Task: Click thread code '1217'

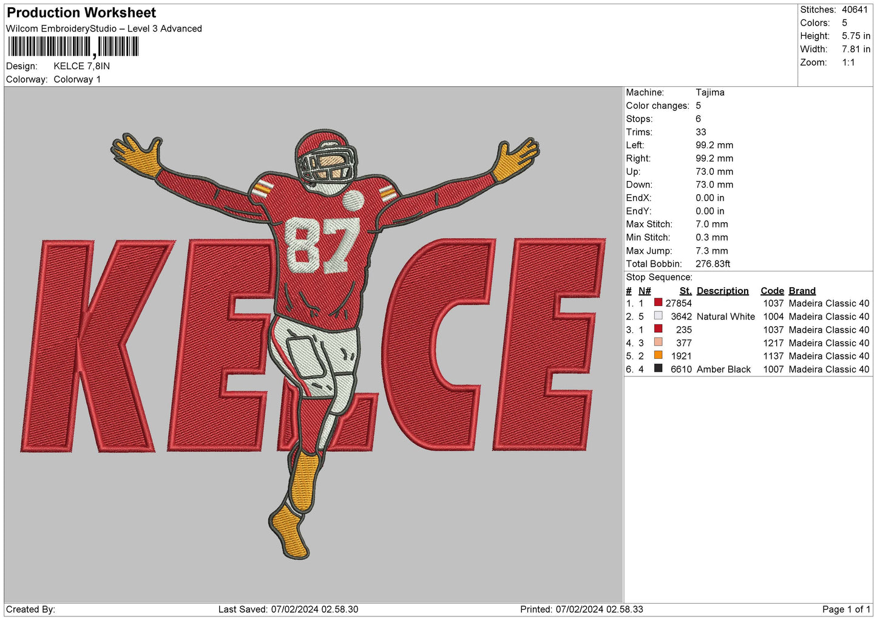Action: click(773, 343)
